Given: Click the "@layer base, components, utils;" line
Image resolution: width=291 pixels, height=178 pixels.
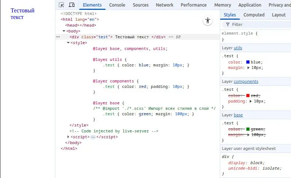Looking at the screenshot, I should click(x=130, y=49).
